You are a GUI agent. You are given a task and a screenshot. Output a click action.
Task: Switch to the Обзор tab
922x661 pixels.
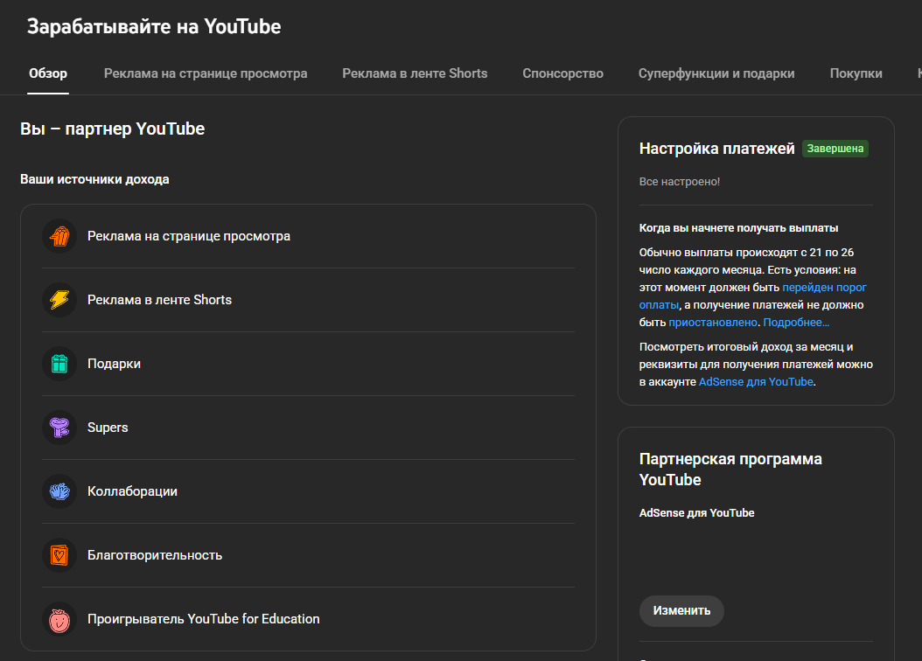[x=48, y=73]
